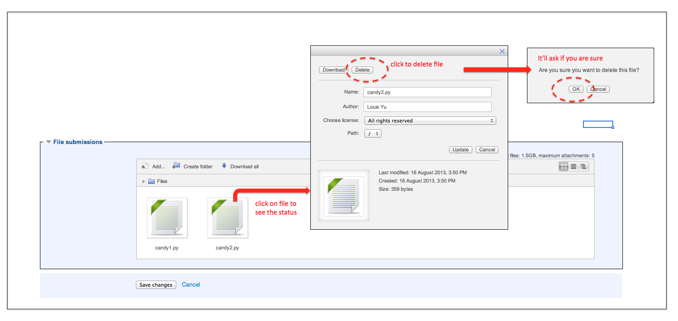This screenshot has width=678, height=321.
Task: Click the maximum attachments text
Action: (x=566, y=155)
